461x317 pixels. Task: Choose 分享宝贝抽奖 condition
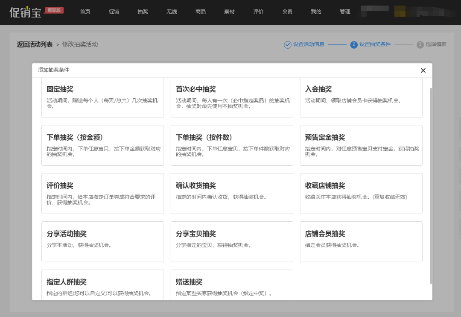pyautogui.click(x=232, y=242)
